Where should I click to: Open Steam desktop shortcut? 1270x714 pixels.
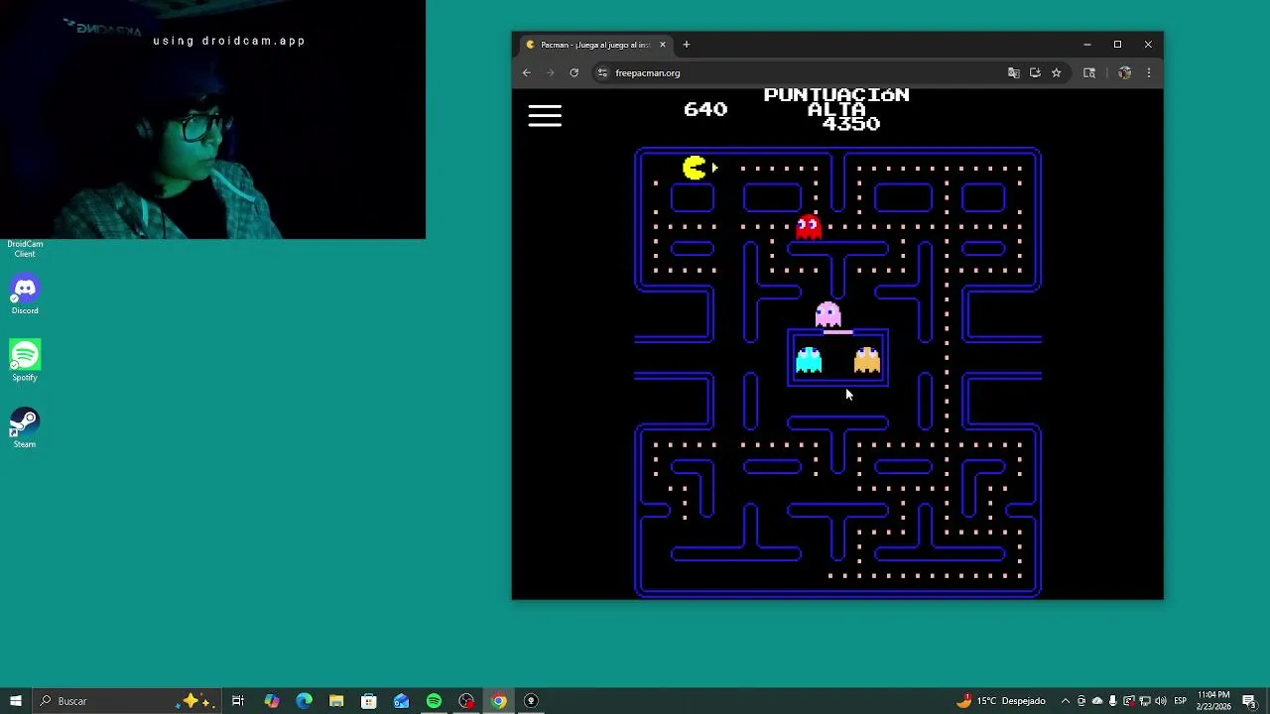[x=25, y=427]
